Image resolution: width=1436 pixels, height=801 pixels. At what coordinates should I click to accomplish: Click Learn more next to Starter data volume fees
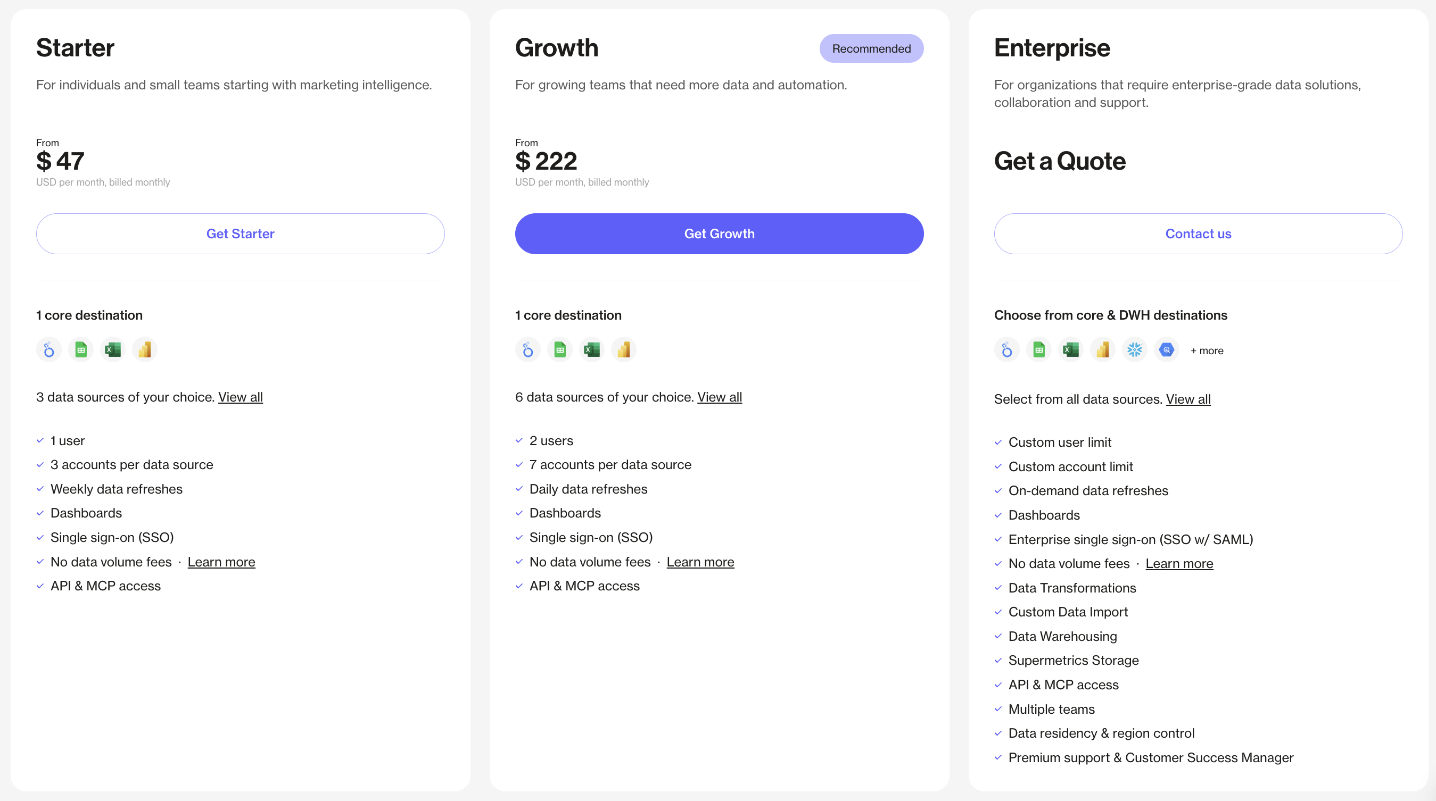(x=221, y=562)
